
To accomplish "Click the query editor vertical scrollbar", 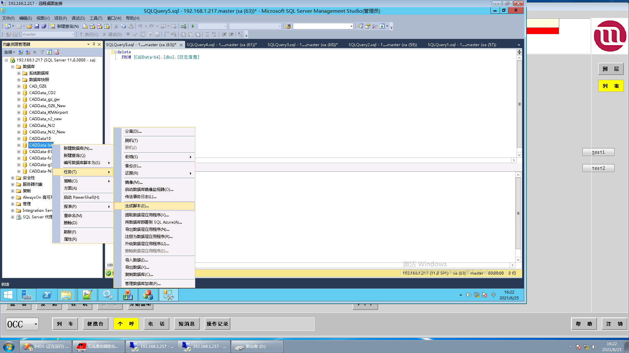I will click(x=519, y=105).
